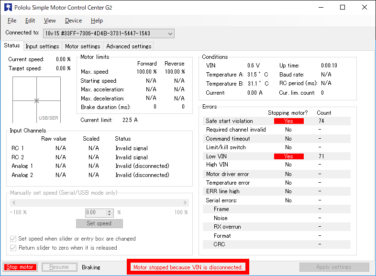Click the speed crosshair marker in graph
The height and width of the screenshot is (276, 376).
click(36, 101)
